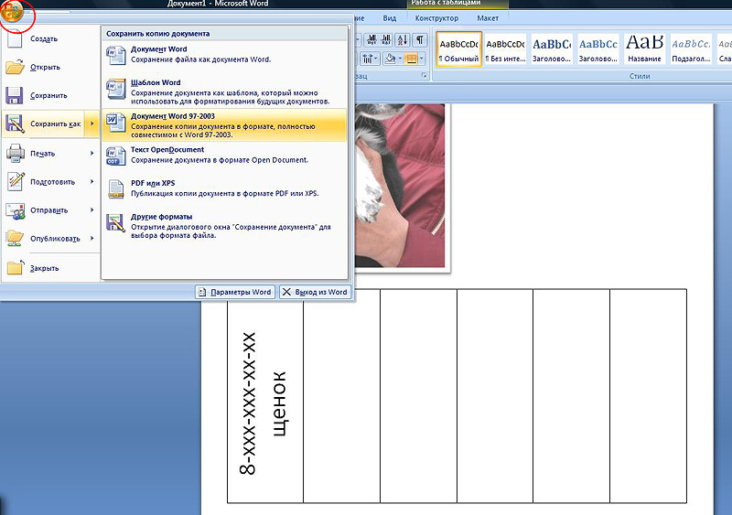Viewport: 732px width, 515px height.
Task: Click the dog photo in the document
Action: [400, 186]
